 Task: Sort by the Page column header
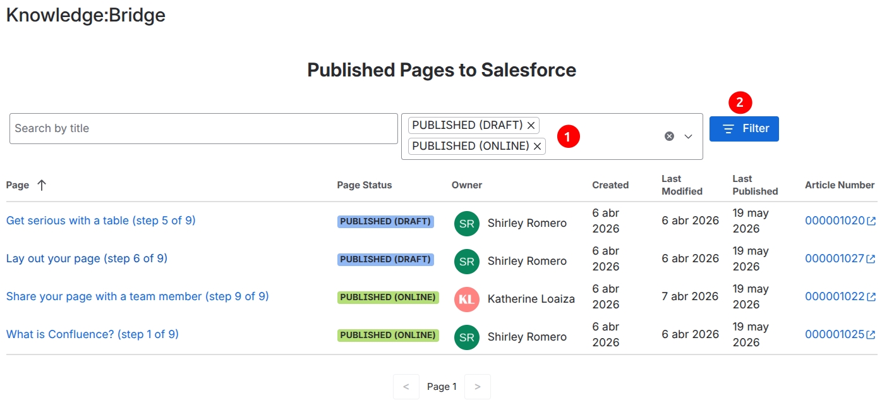[18, 185]
